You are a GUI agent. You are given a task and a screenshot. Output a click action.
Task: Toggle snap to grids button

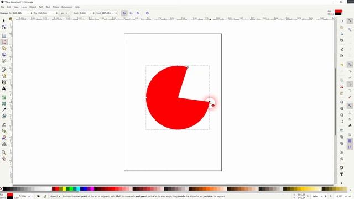[350, 141]
